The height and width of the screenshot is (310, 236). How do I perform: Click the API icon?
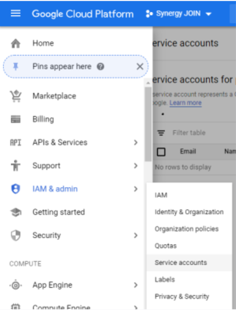[16, 142]
